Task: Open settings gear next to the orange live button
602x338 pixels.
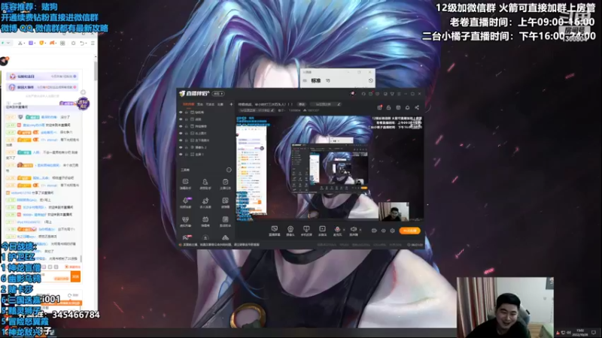Action: click(392, 231)
